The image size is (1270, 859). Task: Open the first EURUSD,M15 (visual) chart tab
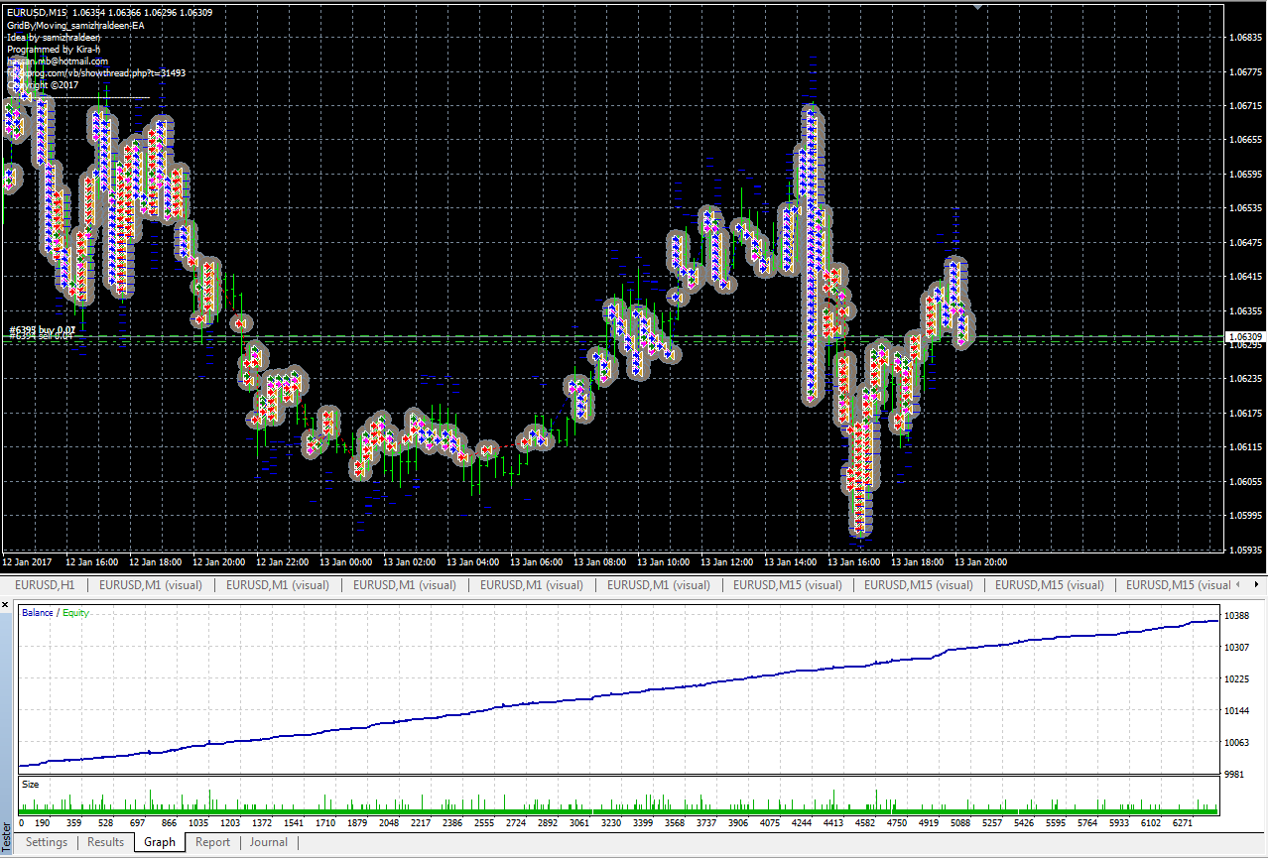(x=790, y=585)
